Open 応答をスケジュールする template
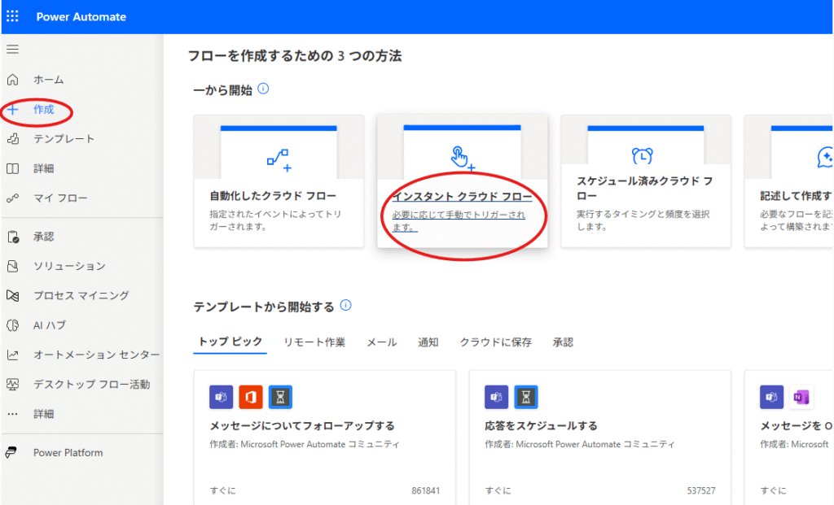Viewport: 834px width, 505px height. pyautogui.click(x=541, y=426)
